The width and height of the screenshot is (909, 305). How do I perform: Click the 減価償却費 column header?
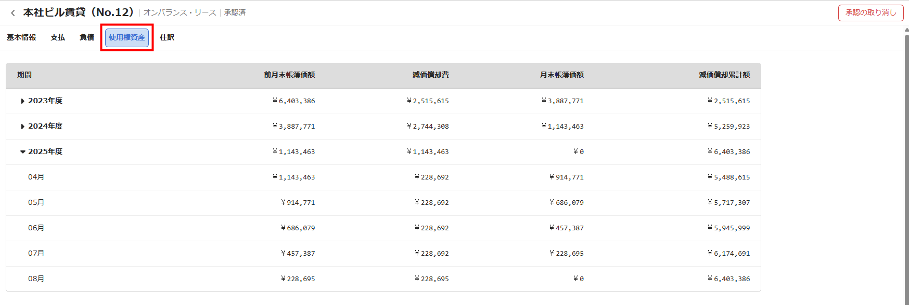point(430,75)
